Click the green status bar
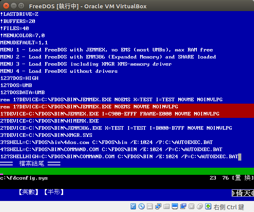The height and width of the screenshot is (212, 254). (127, 171)
